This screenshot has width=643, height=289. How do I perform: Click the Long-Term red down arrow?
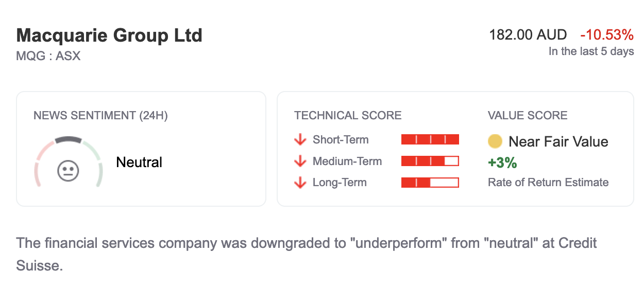coord(300,183)
